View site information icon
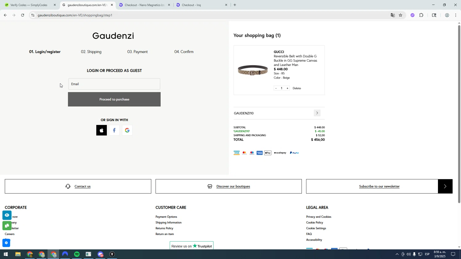 [x=33, y=15]
